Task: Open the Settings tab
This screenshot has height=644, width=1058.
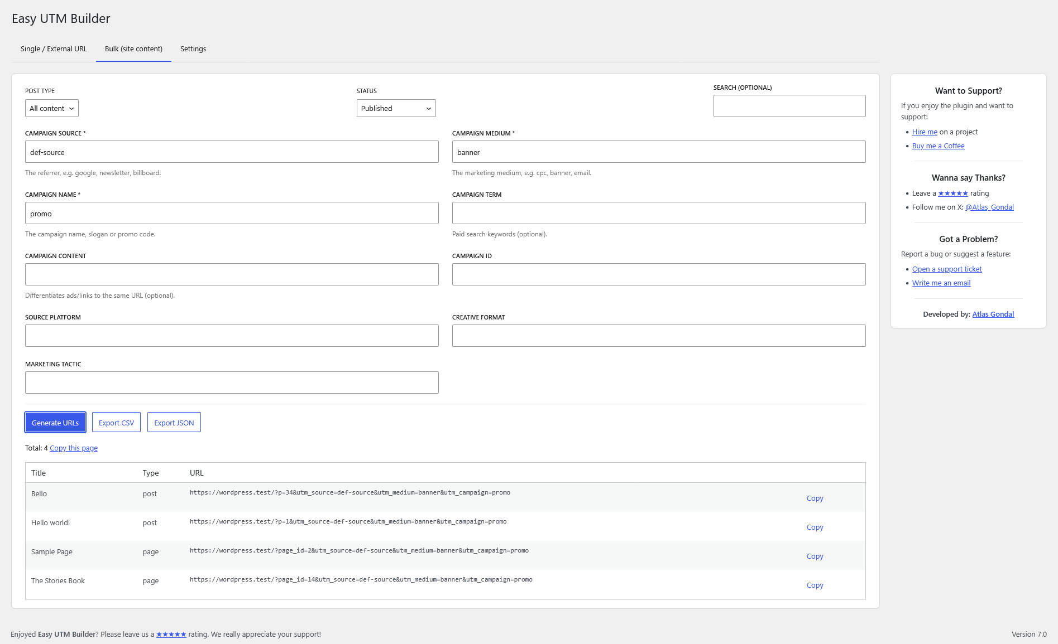Action: [x=193, y=49]
